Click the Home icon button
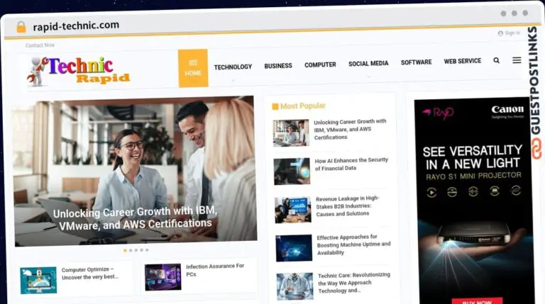 [x=193, y=68]
